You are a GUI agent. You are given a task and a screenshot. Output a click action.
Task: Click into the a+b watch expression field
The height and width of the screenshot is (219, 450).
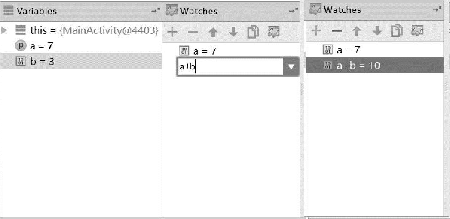230,67
